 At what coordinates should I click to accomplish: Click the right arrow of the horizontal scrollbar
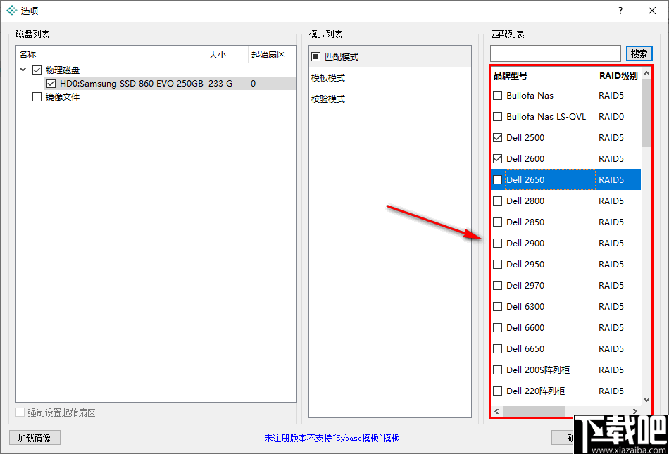point(634,410)
